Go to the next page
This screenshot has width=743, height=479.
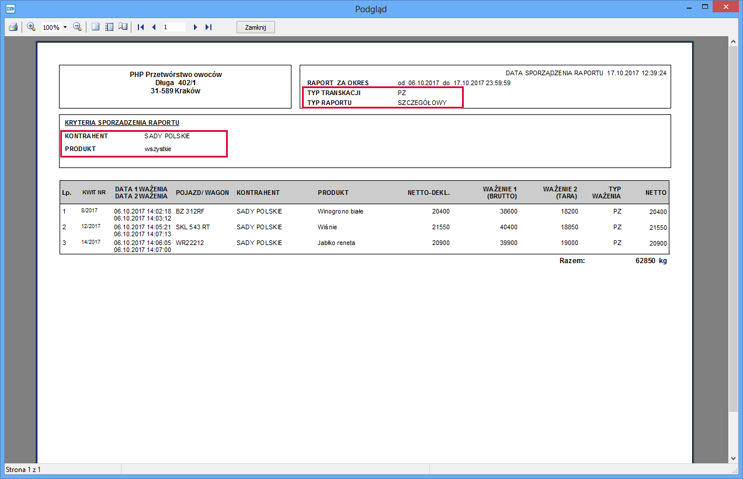click(x=196, y=27)
